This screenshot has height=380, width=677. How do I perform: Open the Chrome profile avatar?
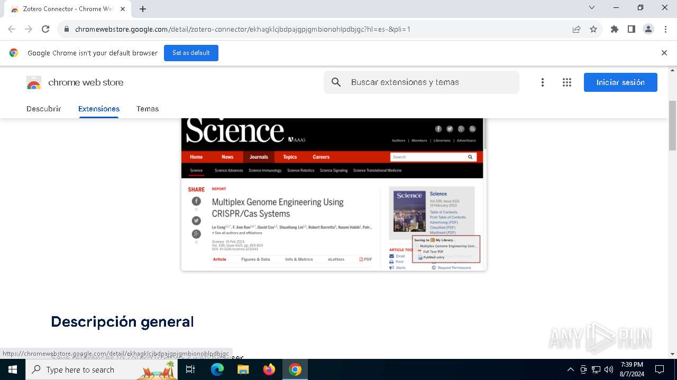click(x=648, y=29)
